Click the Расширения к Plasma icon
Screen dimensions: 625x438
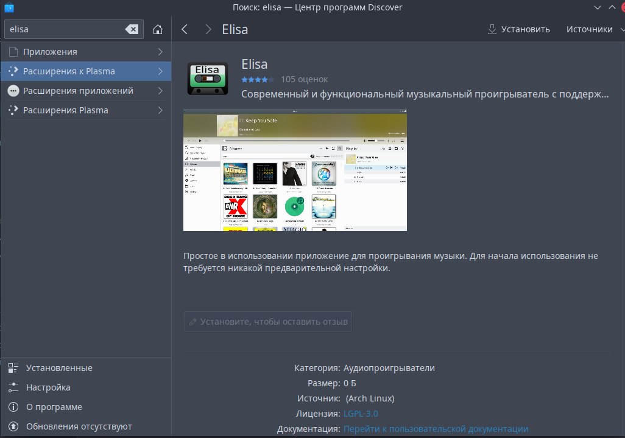pos(13,71)
